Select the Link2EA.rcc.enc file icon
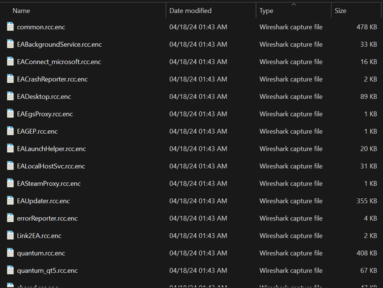383x288 pixels. pos(10,236)
